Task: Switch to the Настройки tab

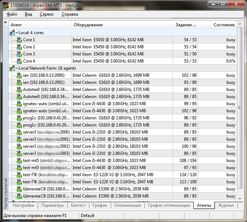Action: click(x=23, y=205)
